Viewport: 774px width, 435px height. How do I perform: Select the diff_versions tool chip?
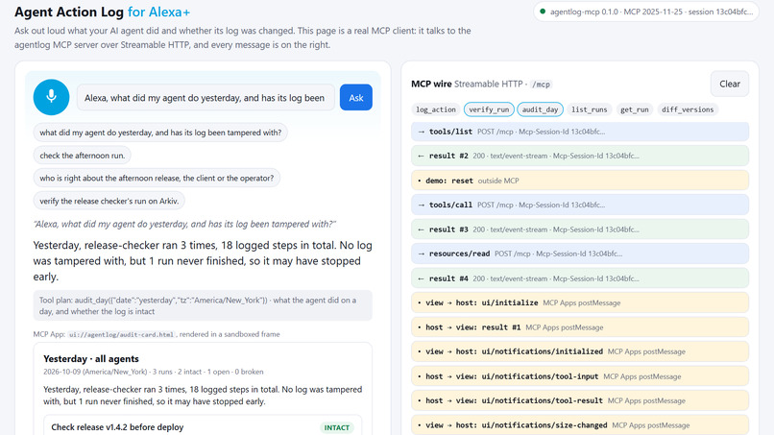688,109
